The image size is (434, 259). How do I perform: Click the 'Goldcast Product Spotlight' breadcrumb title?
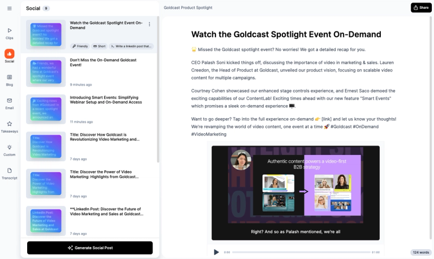pos(188,8)
